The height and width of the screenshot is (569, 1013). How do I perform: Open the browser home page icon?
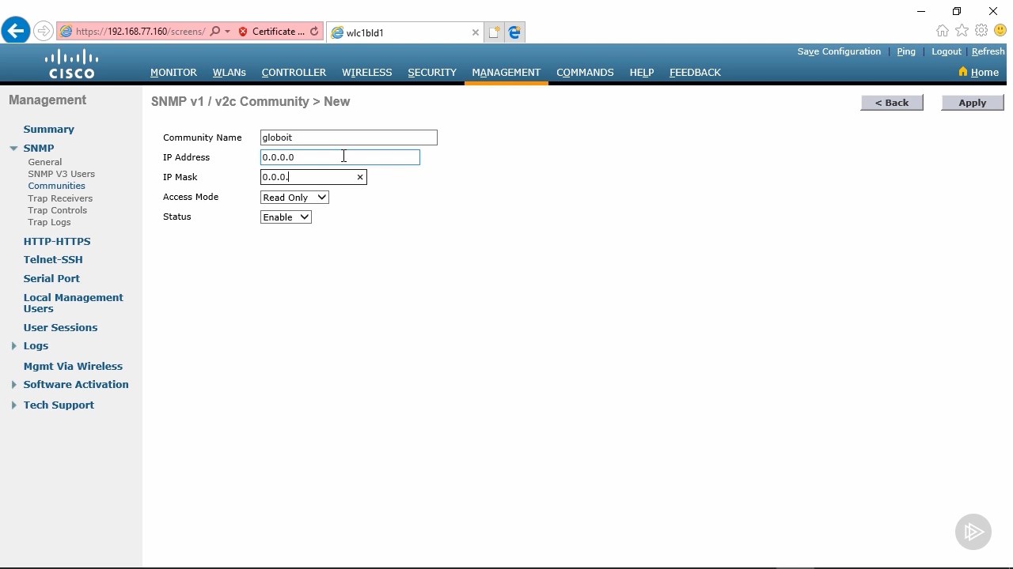pyautogui.click(x=942, y=31)
